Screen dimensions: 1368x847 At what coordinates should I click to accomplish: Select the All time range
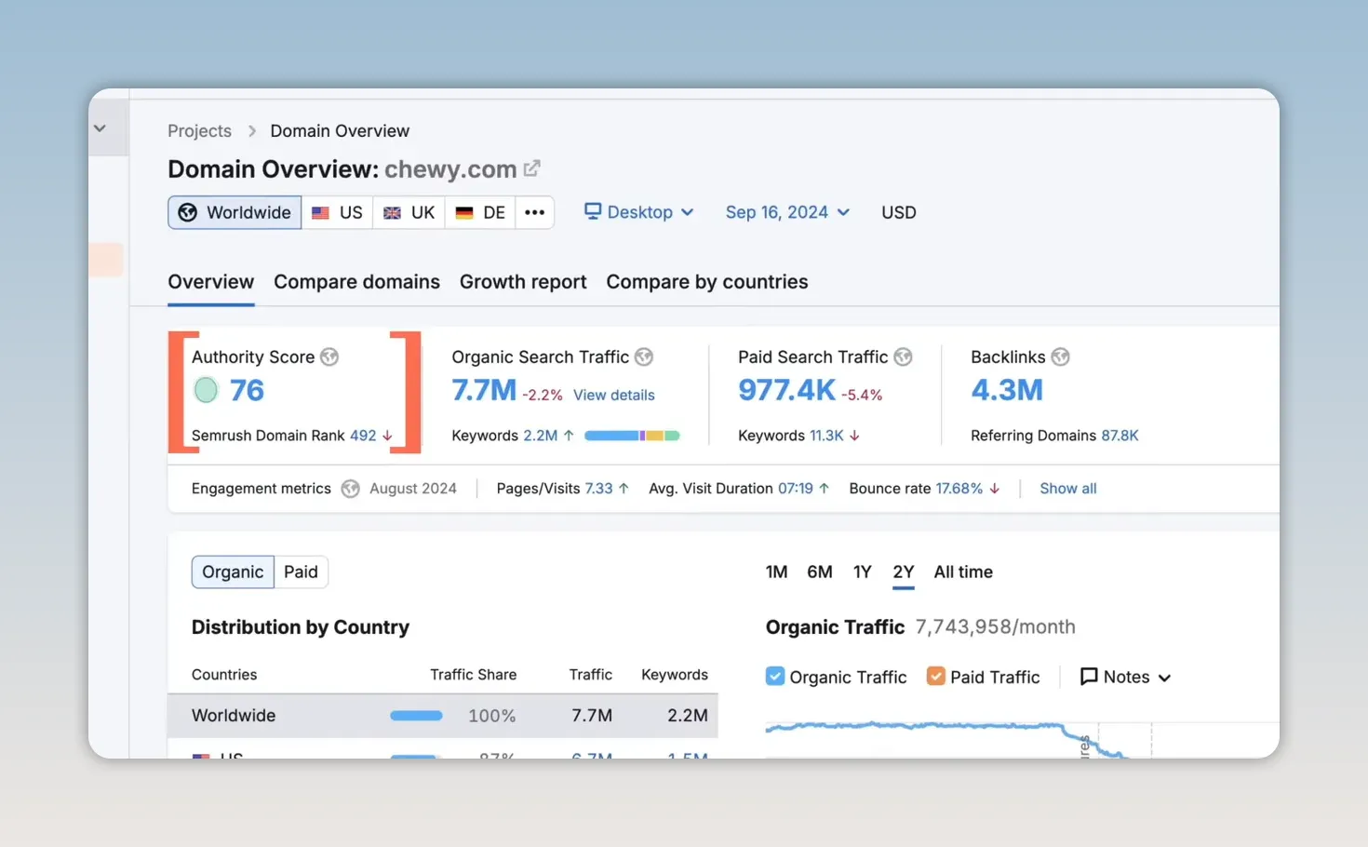coord(963,571)
